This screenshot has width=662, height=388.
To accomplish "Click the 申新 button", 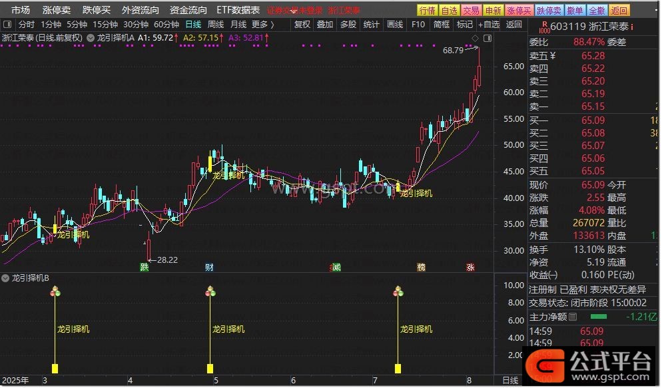I will point(493,10).
